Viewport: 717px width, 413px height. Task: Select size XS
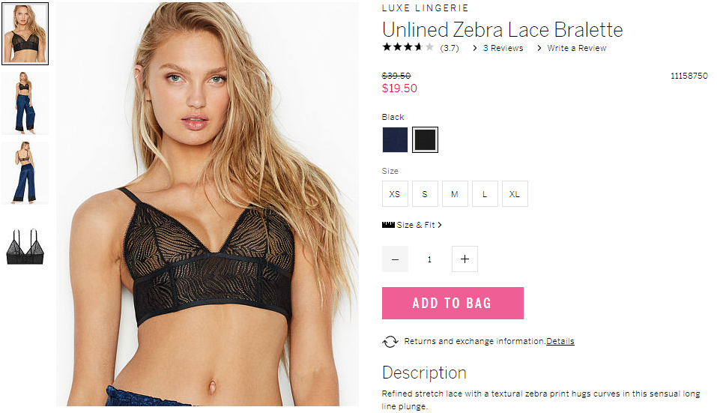pyautogui.click(x=395, y=194)
